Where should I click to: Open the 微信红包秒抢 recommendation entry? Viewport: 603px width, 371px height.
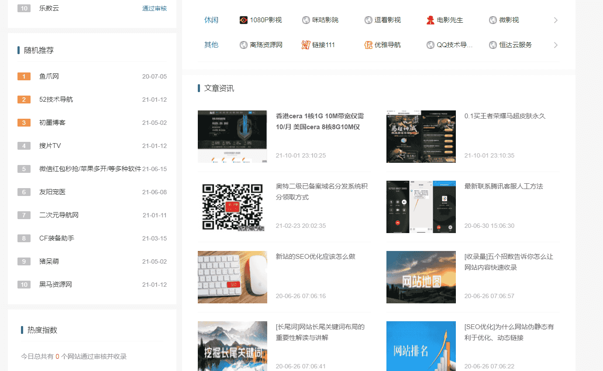(x=90, y=169)
